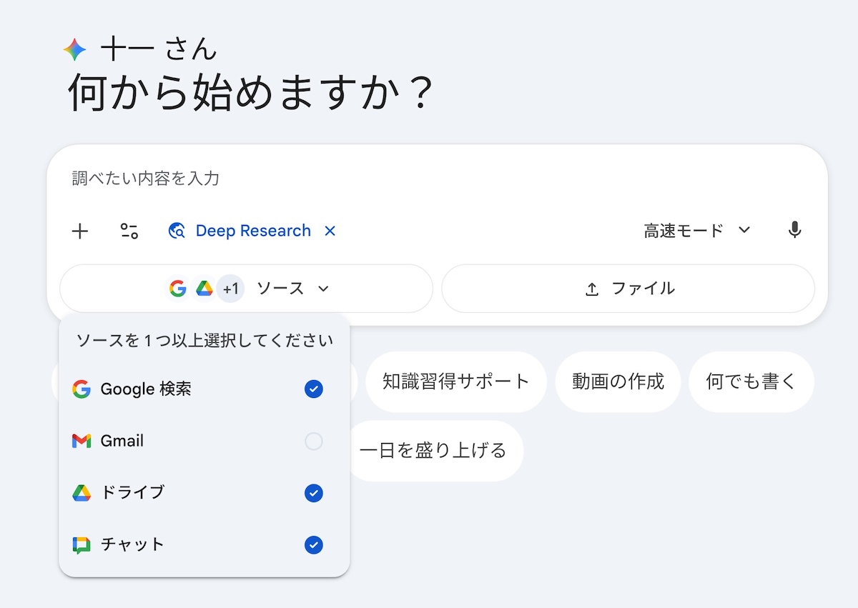Enable the Gmail source checkbox
This screenshot has height=608, width=858.
pos(313,442)
